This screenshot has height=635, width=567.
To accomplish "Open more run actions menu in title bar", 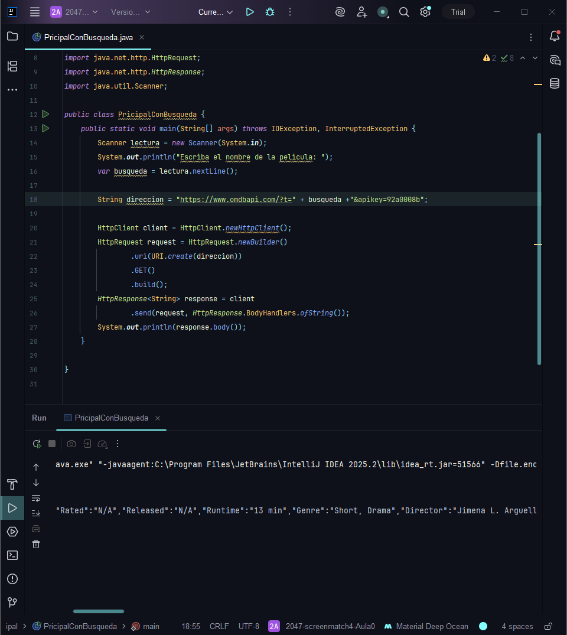I will (290, 12).
